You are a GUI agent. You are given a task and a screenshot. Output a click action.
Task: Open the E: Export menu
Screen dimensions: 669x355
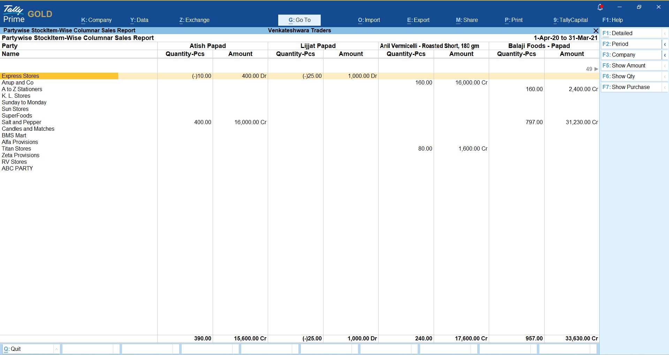[x=418, y=20]
